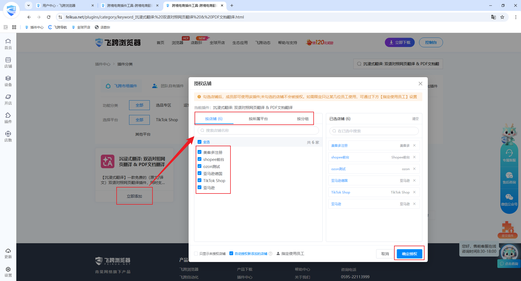521x281 pixels.
Task: Click the 在已选中搜索 search field
Action: (x=374, y=131)
